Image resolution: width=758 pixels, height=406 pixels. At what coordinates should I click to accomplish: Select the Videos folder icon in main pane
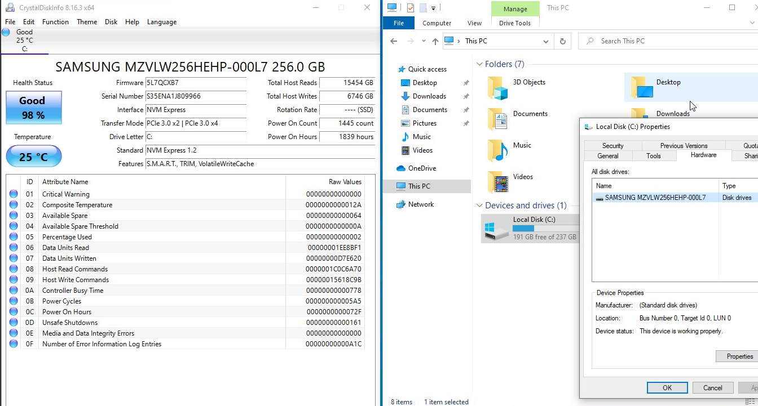497,182
